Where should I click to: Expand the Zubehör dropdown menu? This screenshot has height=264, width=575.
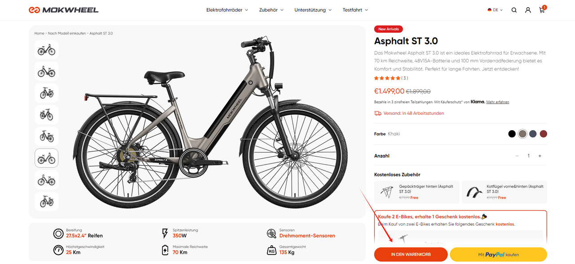click(271, 10)
